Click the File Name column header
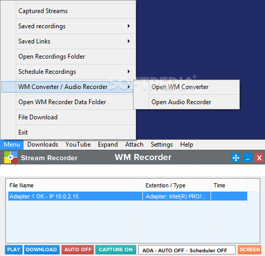Image resolution: width=265 pixels, height=256 pixels. click(74, 185)
